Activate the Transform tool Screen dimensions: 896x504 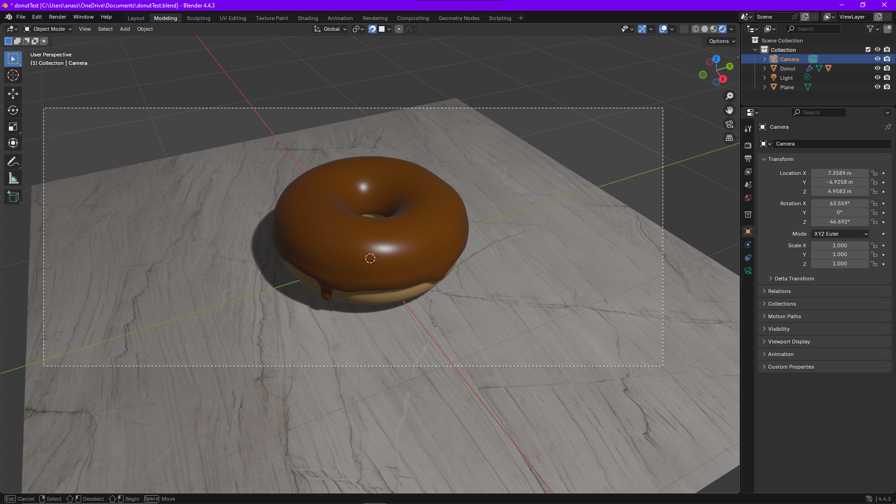(13, 143)
